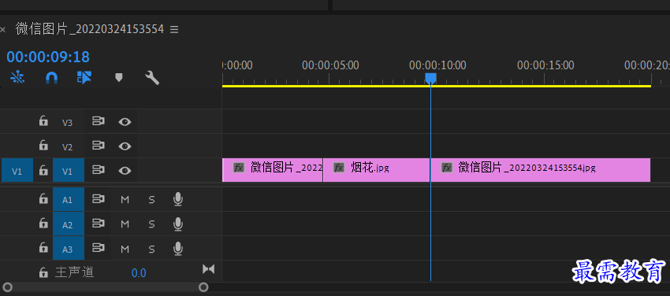Hide track V1 output with eye
The height and width of the screenshot is (296, 670).
point(125,171)
